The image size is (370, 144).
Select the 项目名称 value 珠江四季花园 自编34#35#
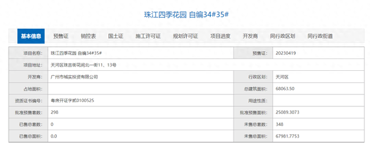click(76, 53)
